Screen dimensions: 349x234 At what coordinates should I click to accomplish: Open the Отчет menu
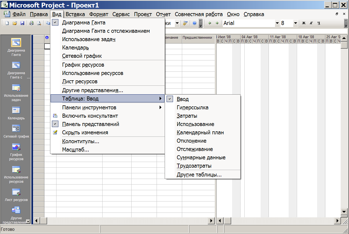pyautogui.click(x=163, y=14)
